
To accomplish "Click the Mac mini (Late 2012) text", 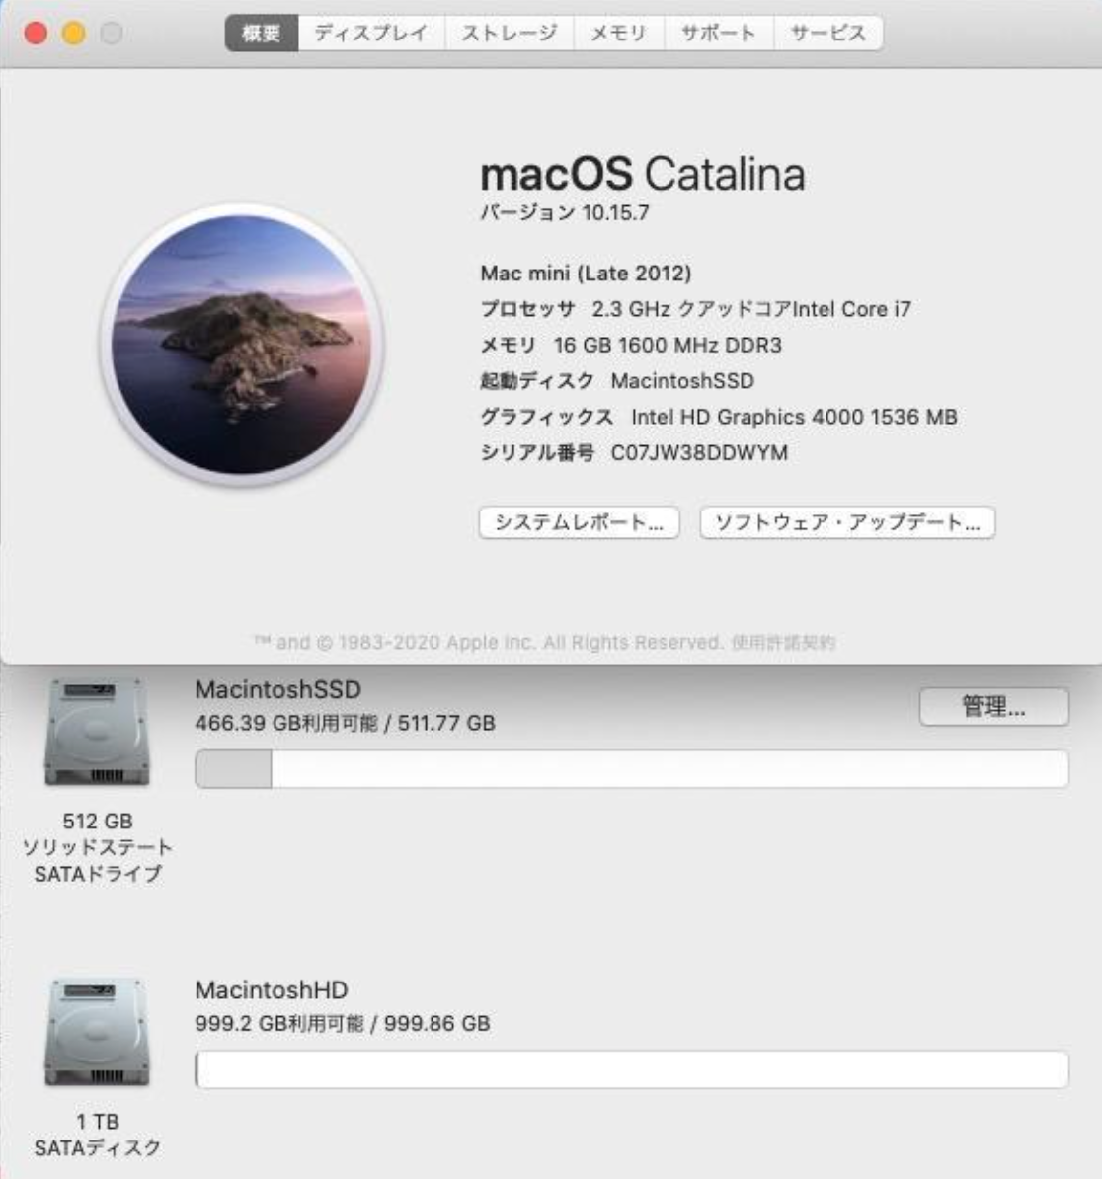I will [x=586, y=273].
